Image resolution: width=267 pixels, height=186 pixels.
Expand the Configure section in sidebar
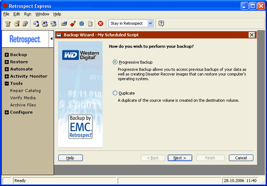7,112
